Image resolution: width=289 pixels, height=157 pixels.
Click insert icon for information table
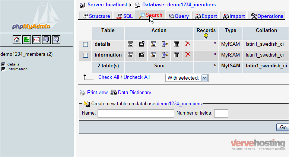point(165,55)
